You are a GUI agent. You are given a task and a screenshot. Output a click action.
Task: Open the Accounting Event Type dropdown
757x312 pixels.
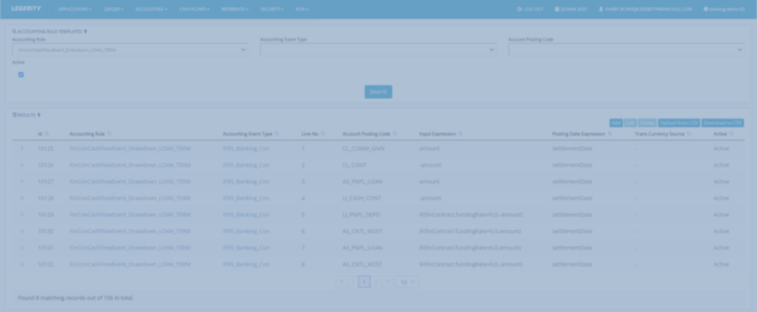pos(378,50)
